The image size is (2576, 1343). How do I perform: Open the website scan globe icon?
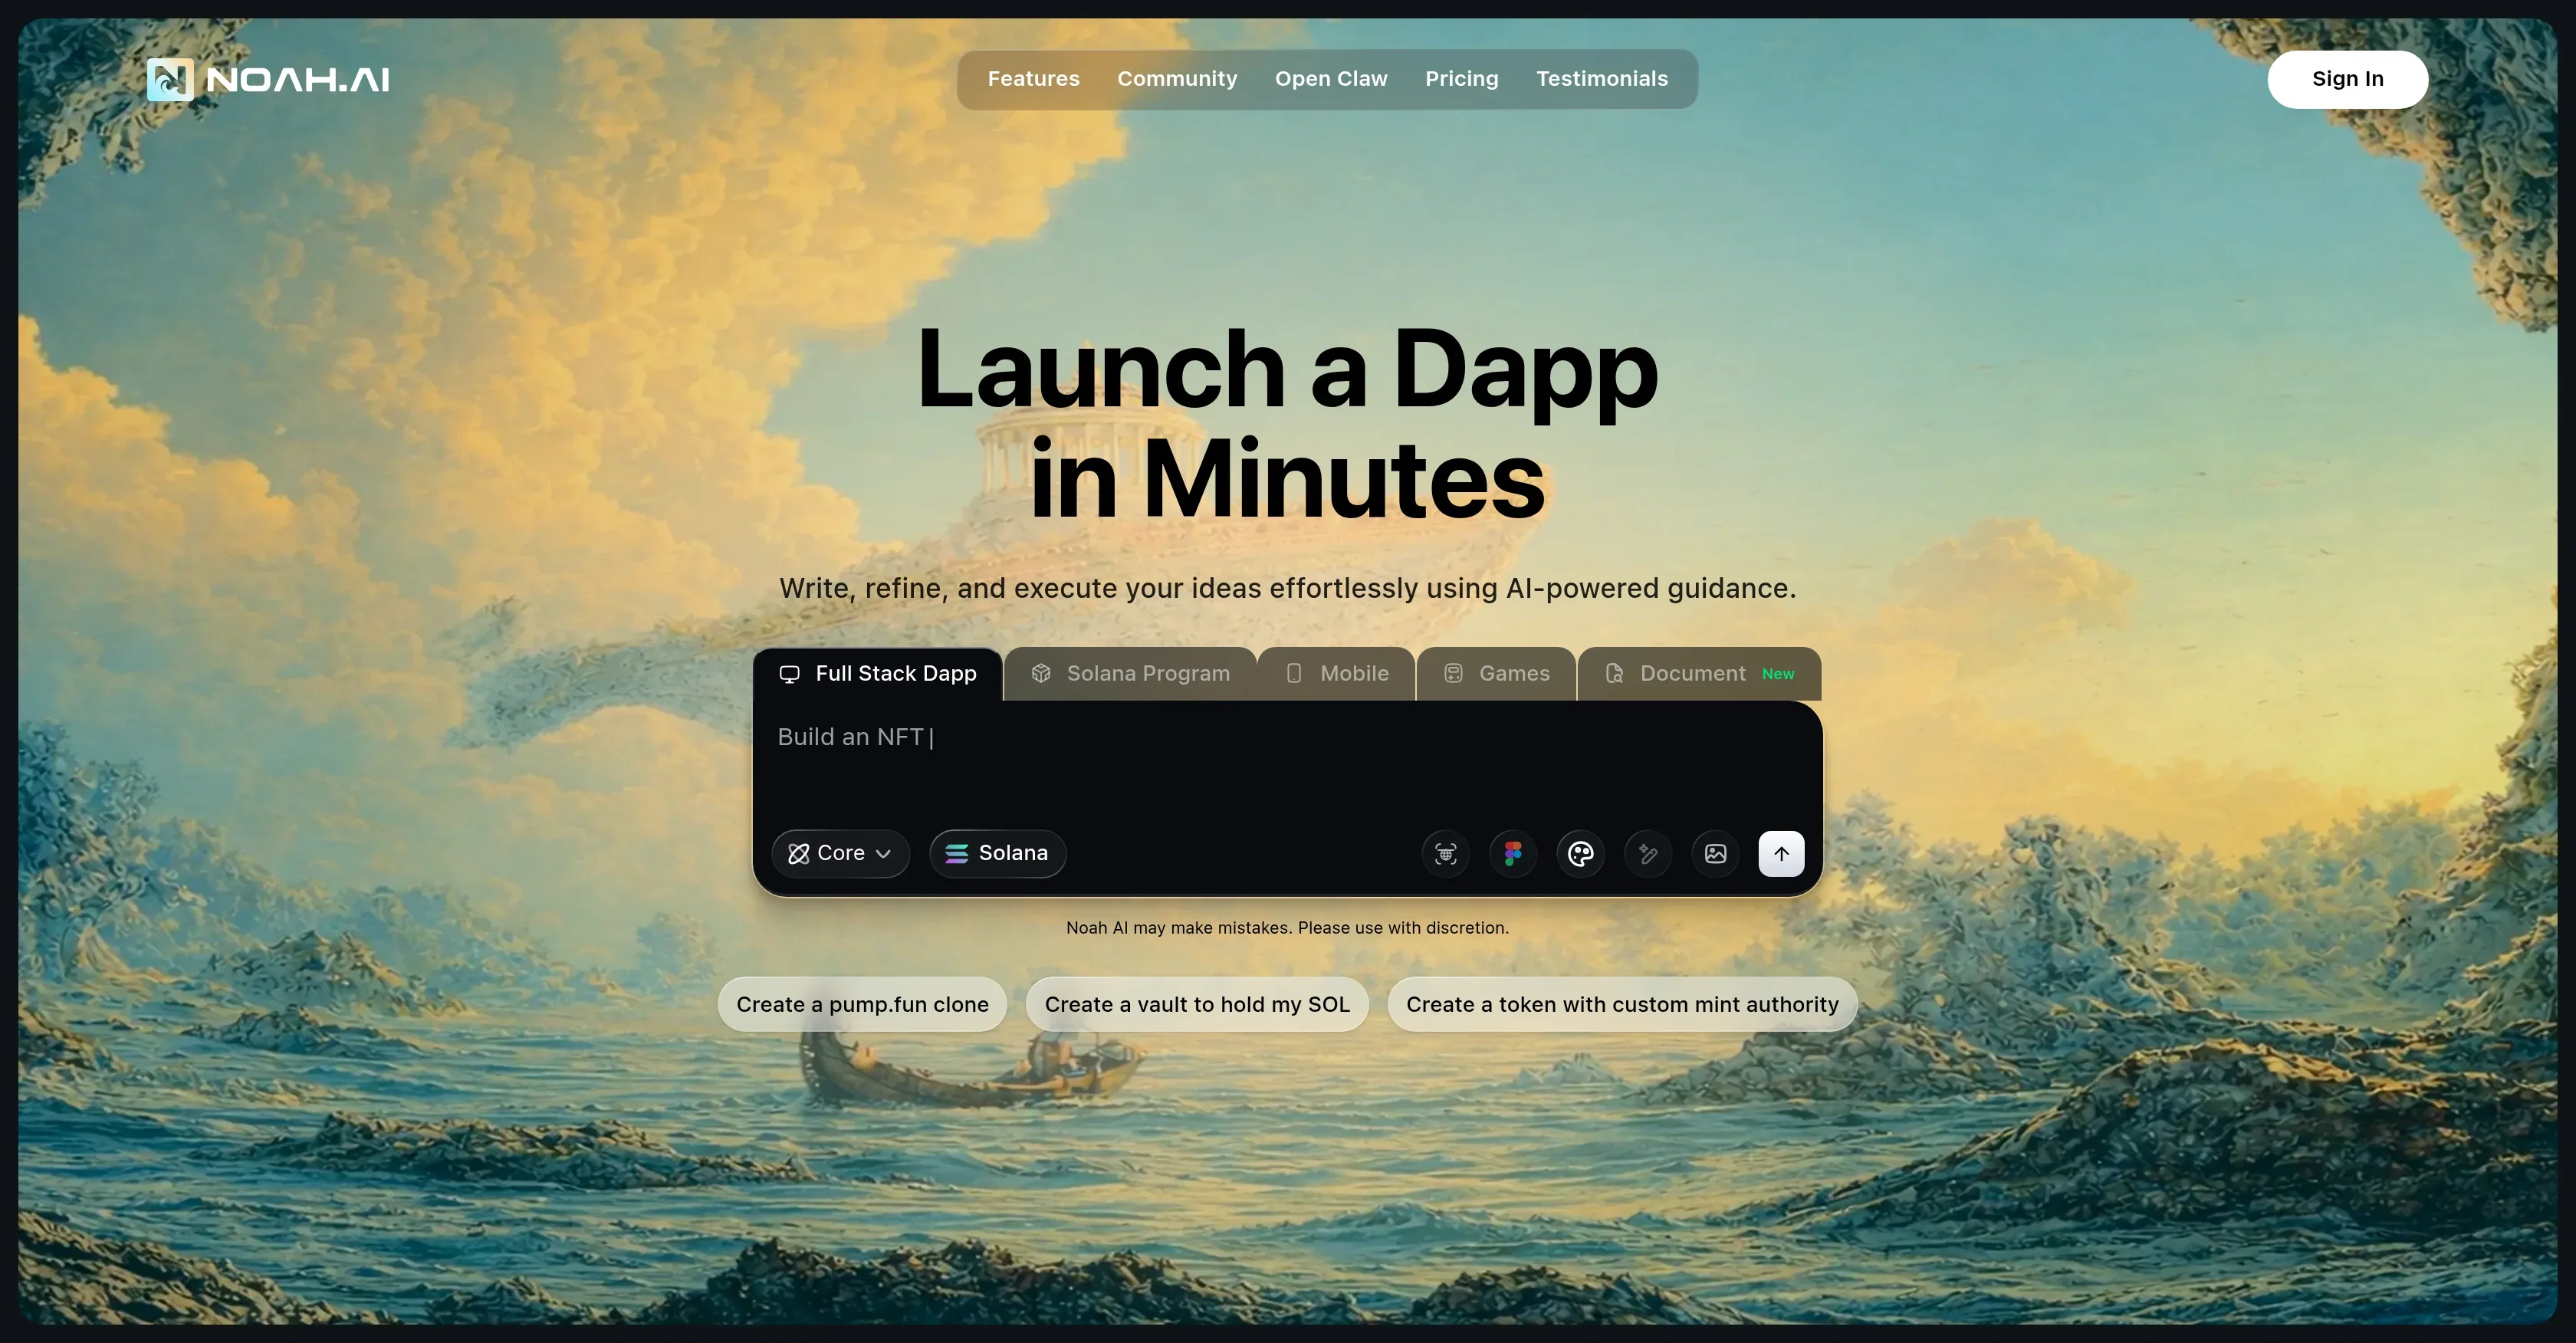[1445, 853]
